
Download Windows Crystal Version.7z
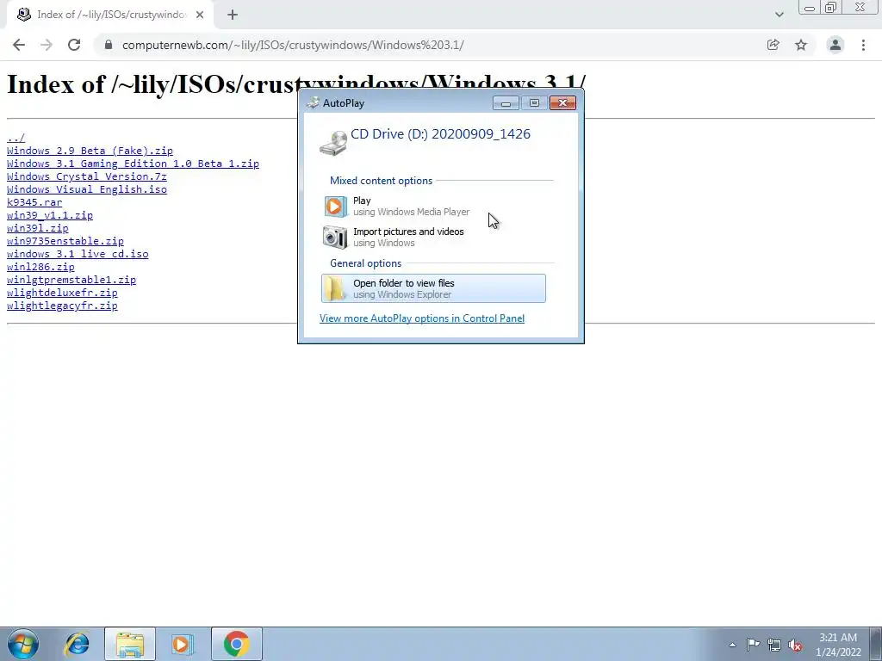coord(87,176)
